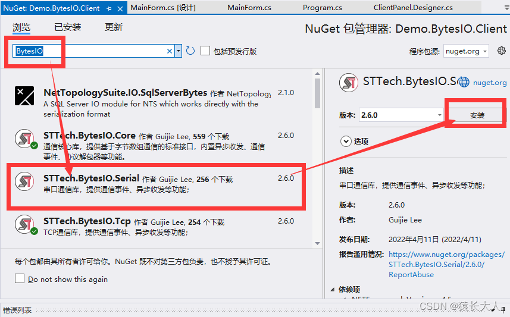The image size is (510, 317).
Task: Pin the NuGet Demo.BytesIO.Client tab
Action: coord(109,8)
